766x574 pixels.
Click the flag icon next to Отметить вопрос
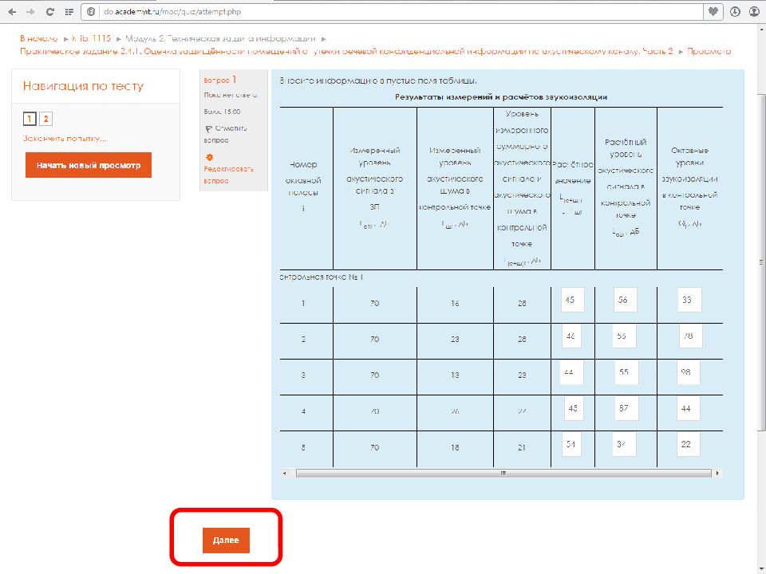208,128
